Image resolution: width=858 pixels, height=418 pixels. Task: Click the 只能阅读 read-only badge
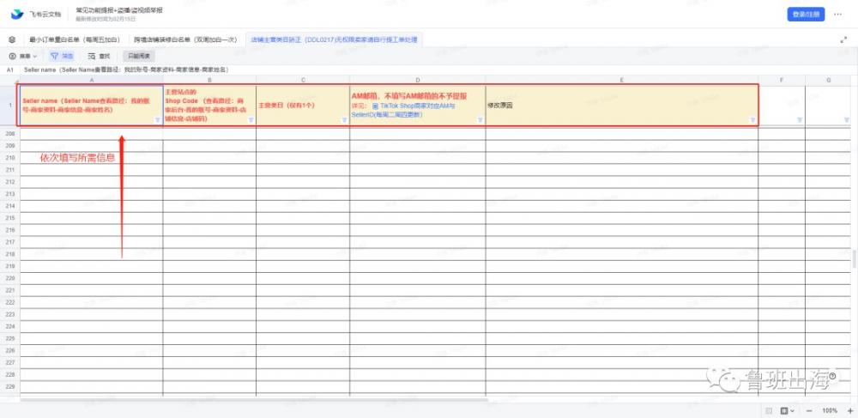139,56
